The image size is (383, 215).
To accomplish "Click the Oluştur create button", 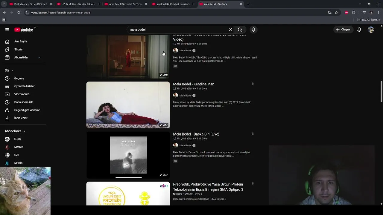I will point(343,30).
